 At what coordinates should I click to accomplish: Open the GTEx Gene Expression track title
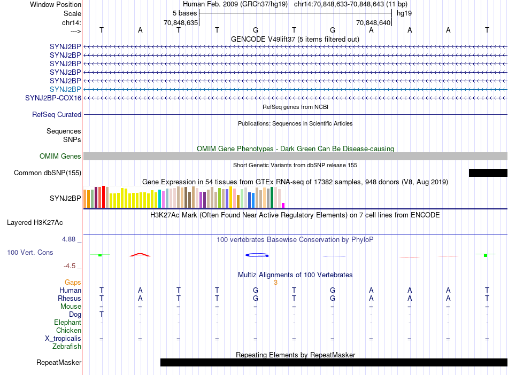point(295,182)
